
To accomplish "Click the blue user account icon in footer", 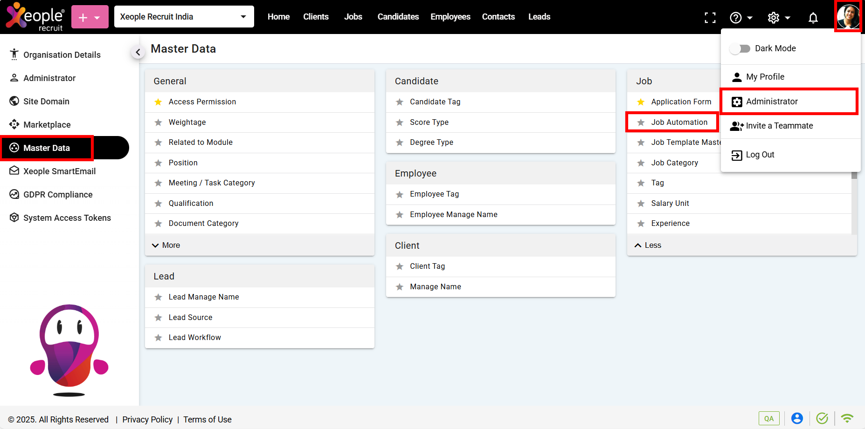I will coord(797,418).
